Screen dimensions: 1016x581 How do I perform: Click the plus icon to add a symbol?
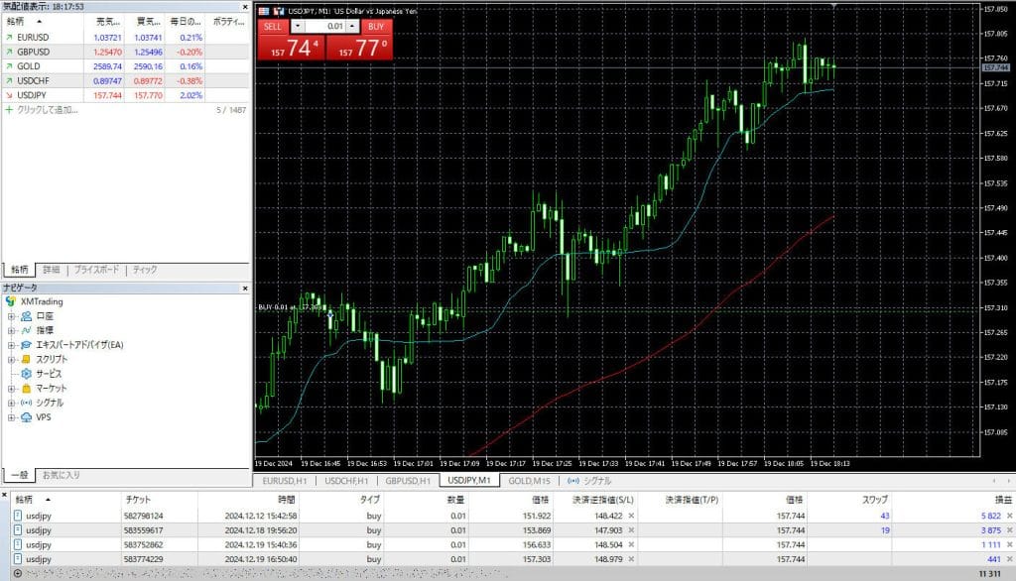9,109
